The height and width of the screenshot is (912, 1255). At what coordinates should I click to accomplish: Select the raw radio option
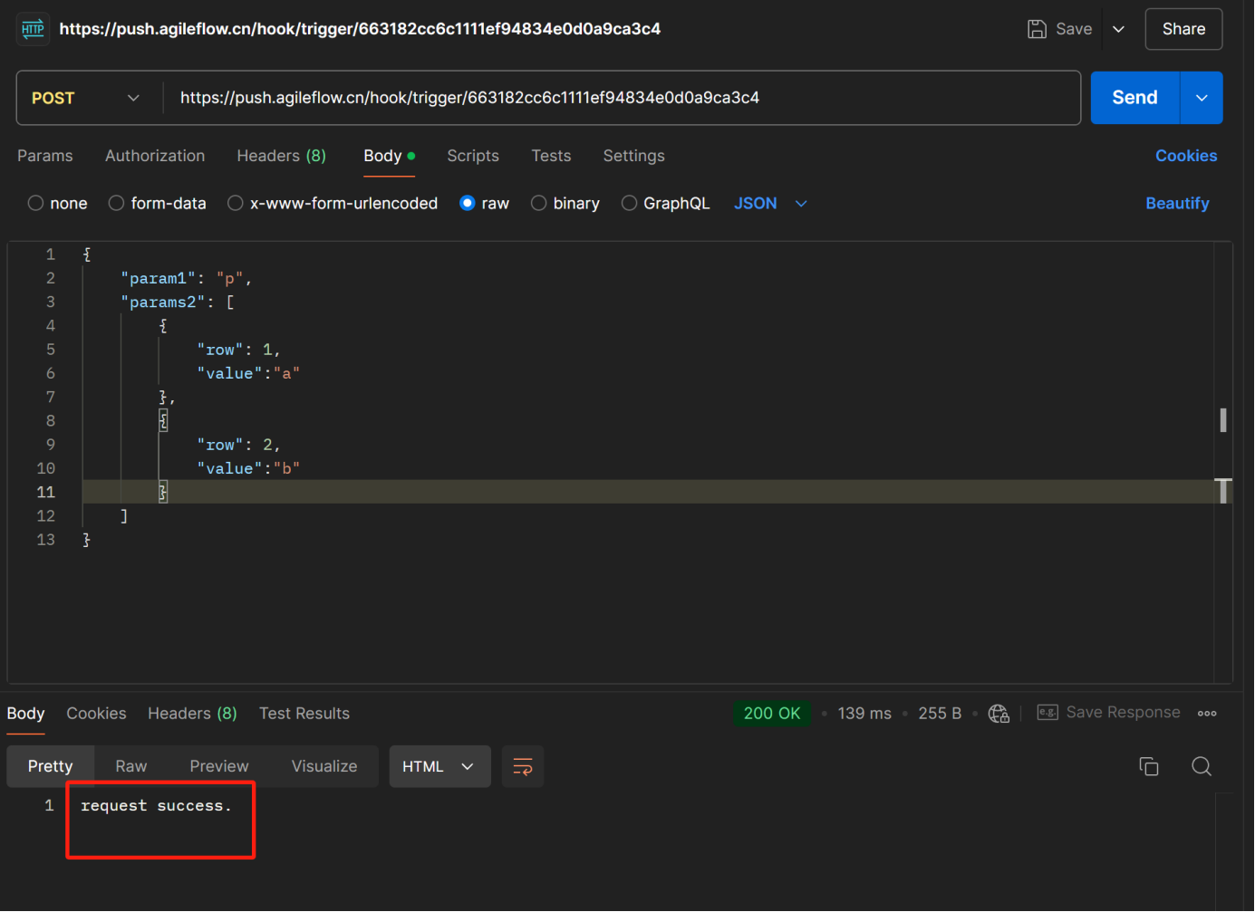tap(468, 203)
